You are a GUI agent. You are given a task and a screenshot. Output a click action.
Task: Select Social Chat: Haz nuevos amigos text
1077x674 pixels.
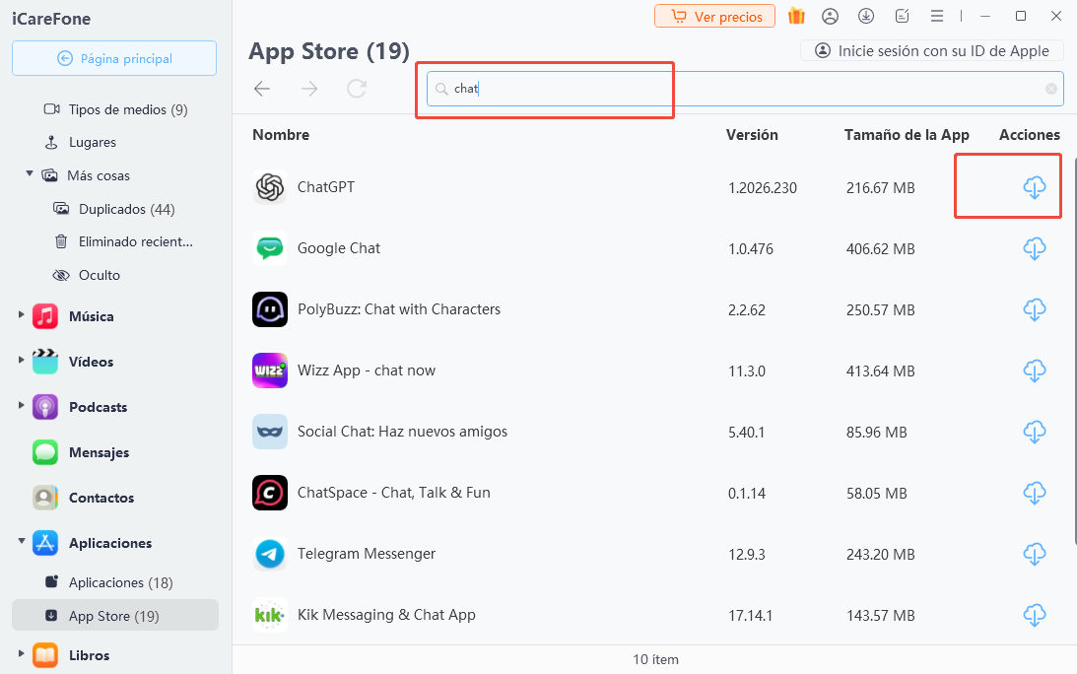click(x=402, y=432)
